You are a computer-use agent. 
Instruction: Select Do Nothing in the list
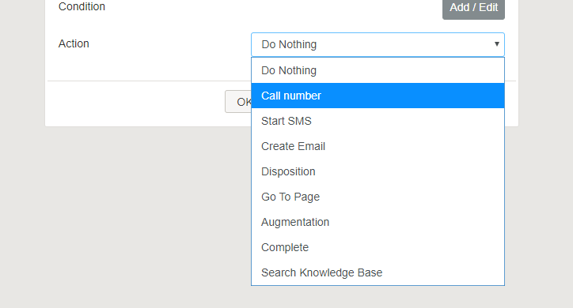point(378,70)
